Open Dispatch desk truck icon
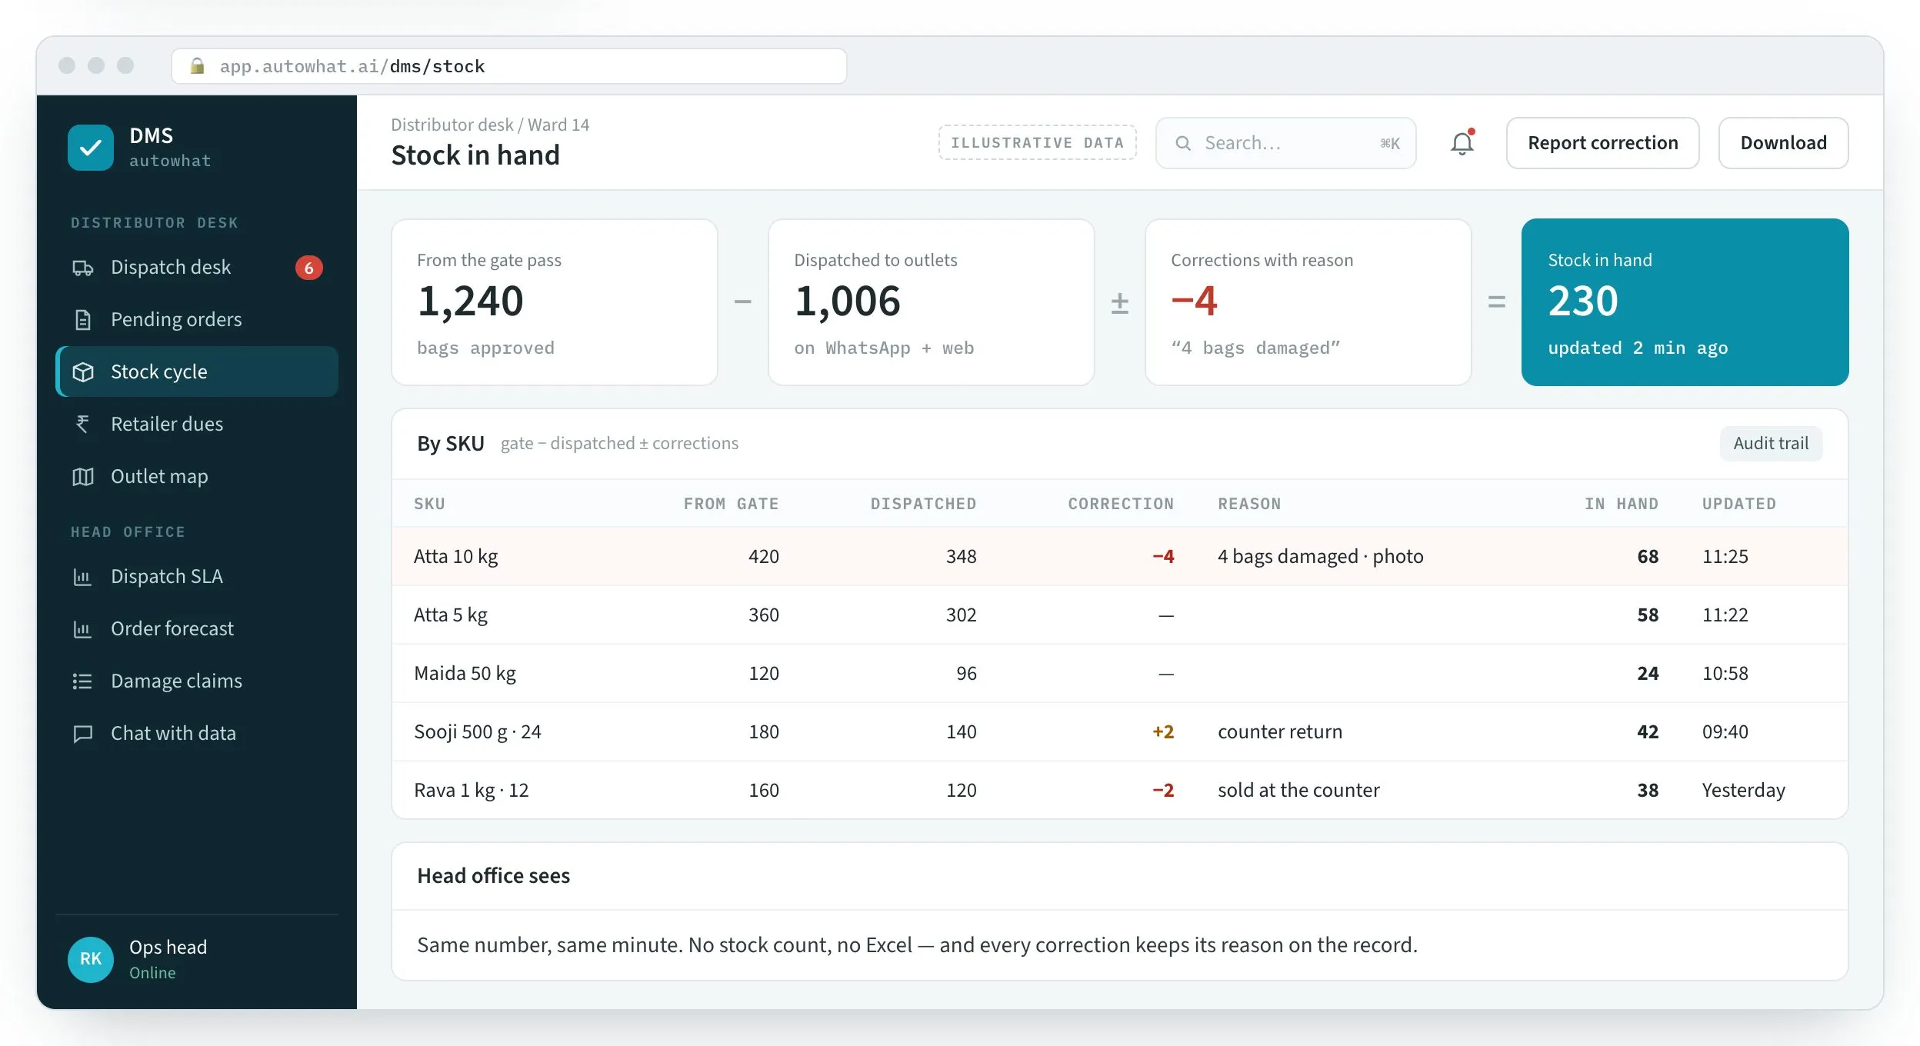The height and width of the screenshot is (1046, 1920). 82,268
